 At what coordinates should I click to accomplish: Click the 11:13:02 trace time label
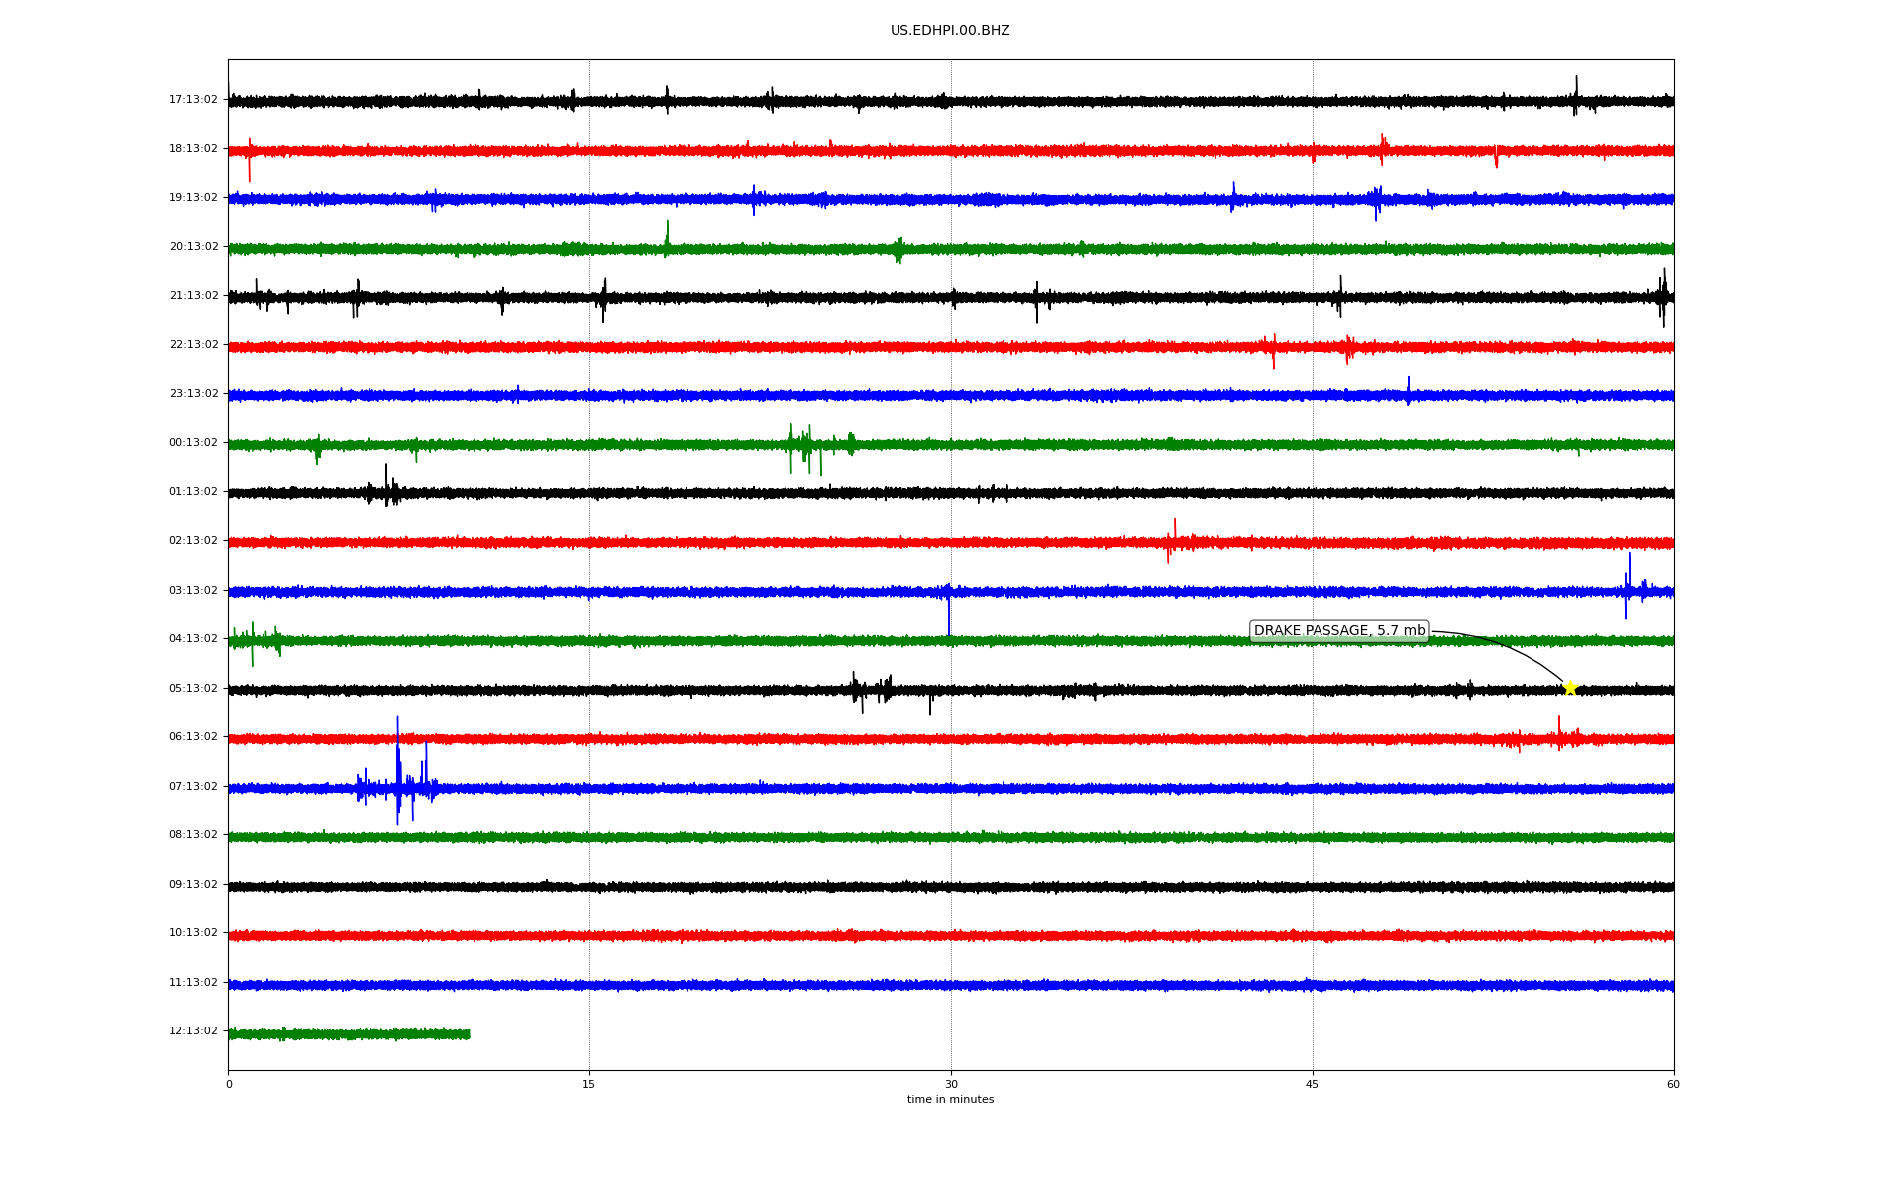click(x=193, y=983)
